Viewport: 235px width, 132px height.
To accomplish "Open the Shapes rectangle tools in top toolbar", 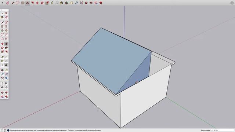I will (23, 3).
